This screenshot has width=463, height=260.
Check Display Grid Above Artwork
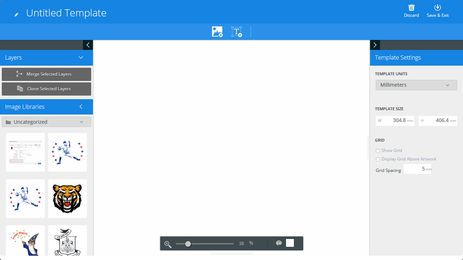pyautogui.click(x=378, y=159)
